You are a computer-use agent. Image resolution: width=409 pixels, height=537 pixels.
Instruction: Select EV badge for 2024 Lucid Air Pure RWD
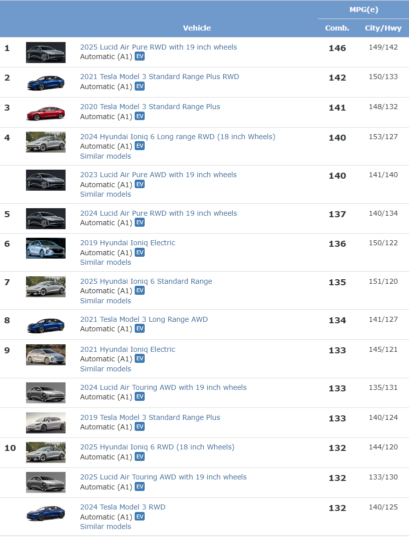[139, 223]
